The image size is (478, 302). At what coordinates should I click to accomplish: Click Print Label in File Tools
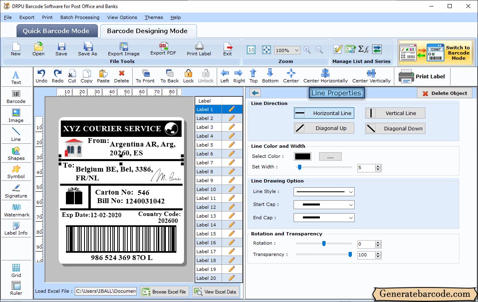click(x=199, y=49)
